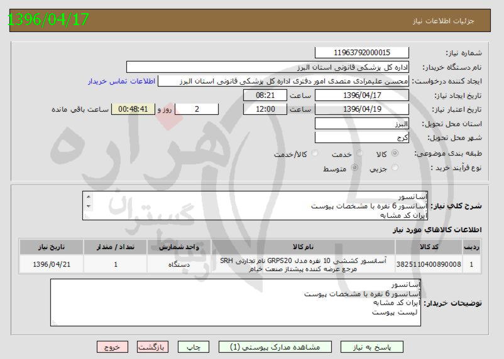
Task: Select the کالا radio button
Action: [395, 153]
